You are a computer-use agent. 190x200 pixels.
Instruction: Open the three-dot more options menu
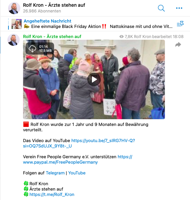coord(179,8)
